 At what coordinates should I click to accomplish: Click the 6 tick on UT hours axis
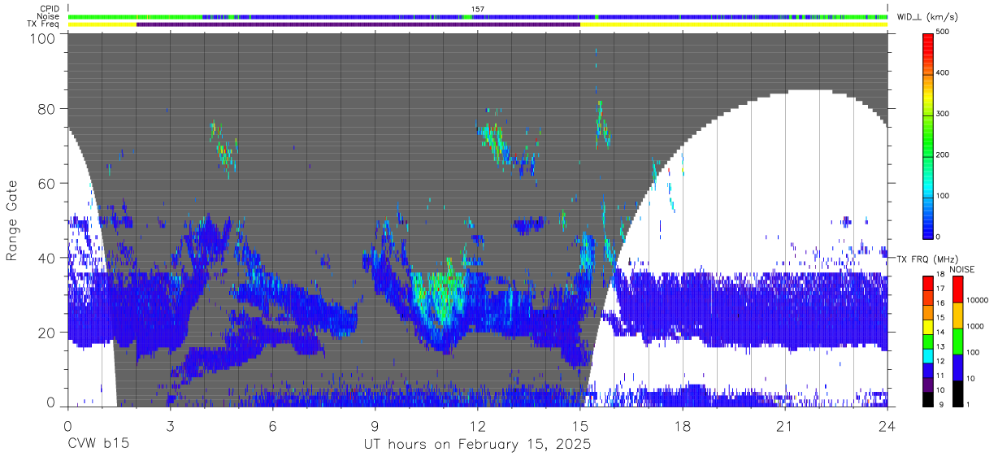click(x=272, y=425)
